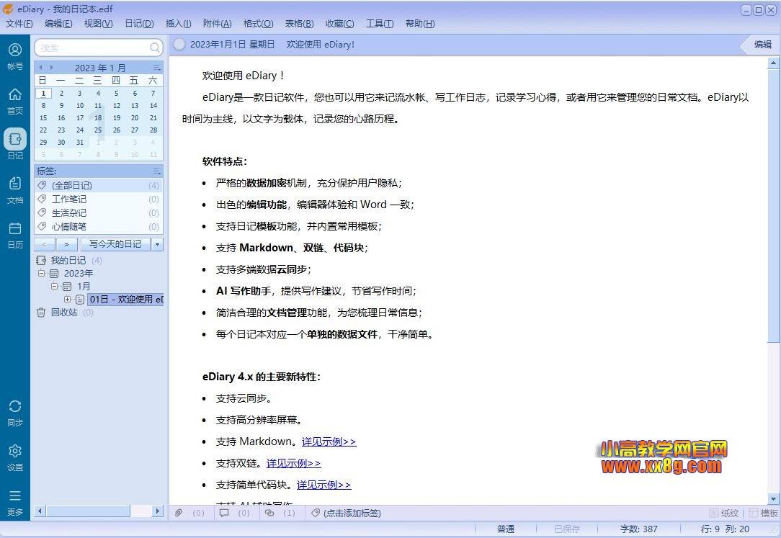
Task: Click the editor scroll down arrow
Action: (773, 498)
